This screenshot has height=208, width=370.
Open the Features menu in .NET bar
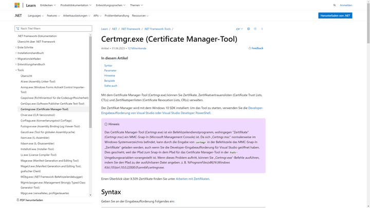[53, 16]
